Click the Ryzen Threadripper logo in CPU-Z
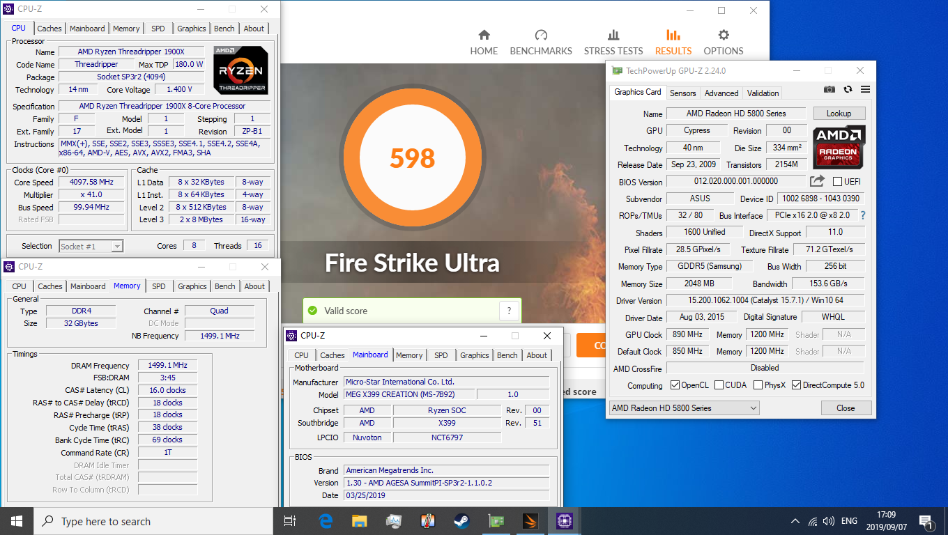 pos(240,70)
